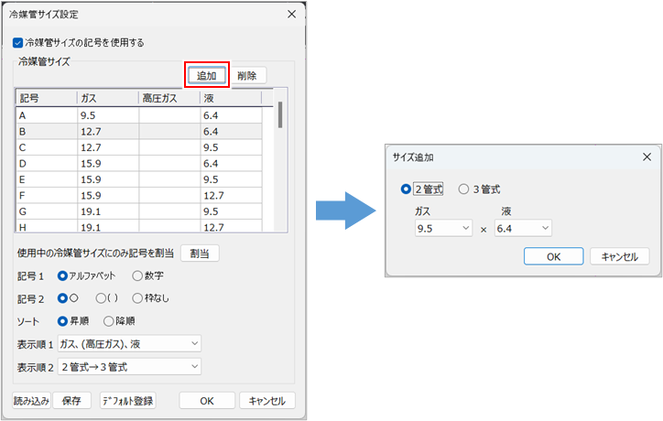Select the 3管式 radio button
The height and width of the screenshot is (421, 663).
463,189
